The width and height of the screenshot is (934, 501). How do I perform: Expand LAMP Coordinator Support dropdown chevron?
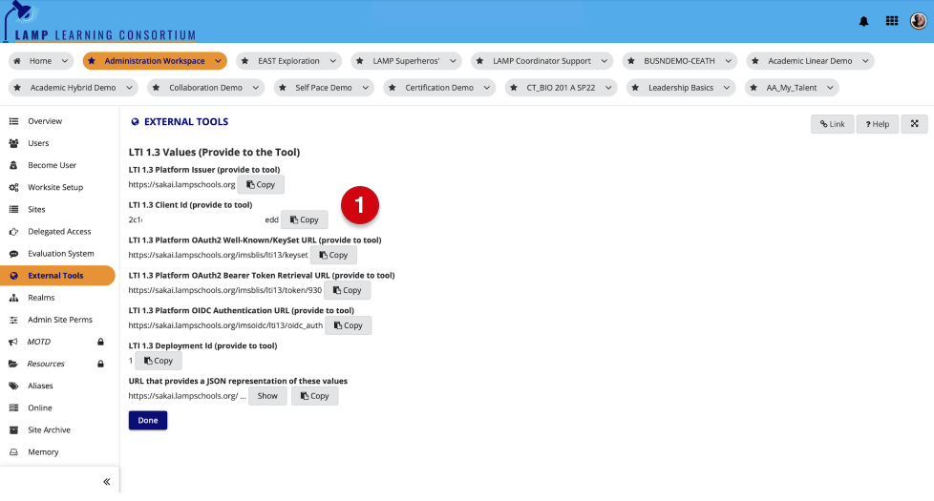(x=604, y=61)
